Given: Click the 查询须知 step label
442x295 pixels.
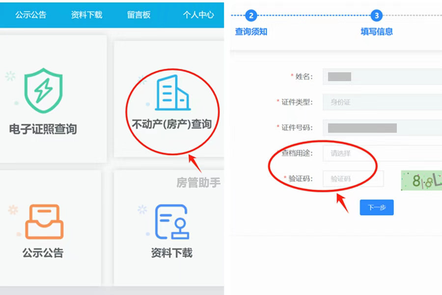Looking at the screenshot, I should pos(251,31).
